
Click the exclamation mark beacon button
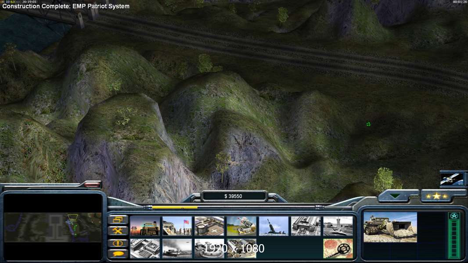118,243
